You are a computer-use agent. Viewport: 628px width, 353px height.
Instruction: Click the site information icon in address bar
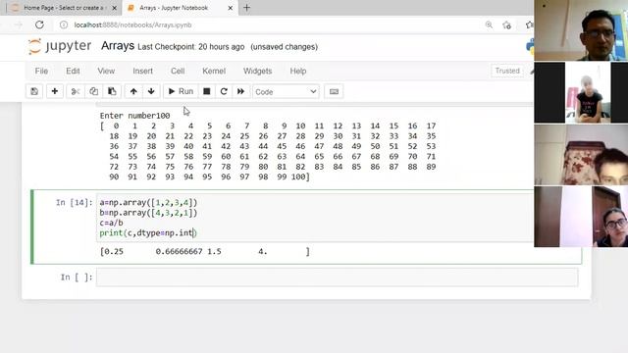[x=64, y=25]
